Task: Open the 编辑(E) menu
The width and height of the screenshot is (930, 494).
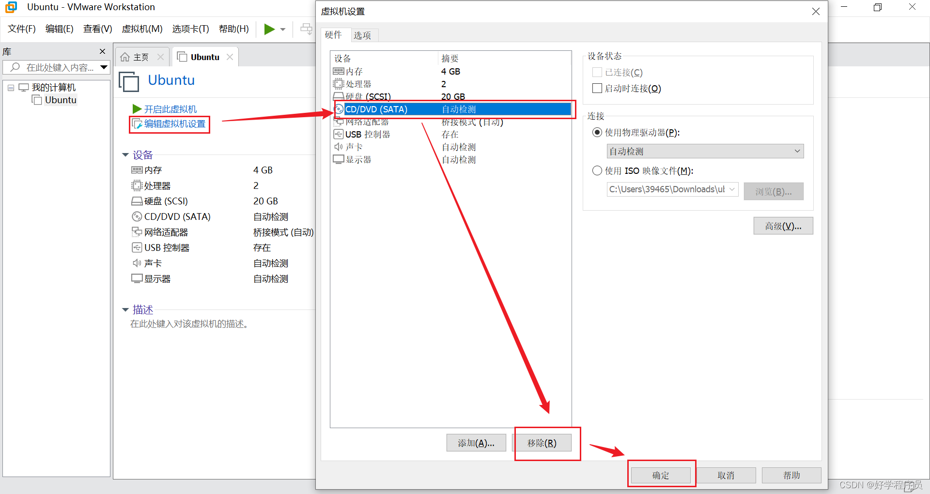Action: pos(60,29)
